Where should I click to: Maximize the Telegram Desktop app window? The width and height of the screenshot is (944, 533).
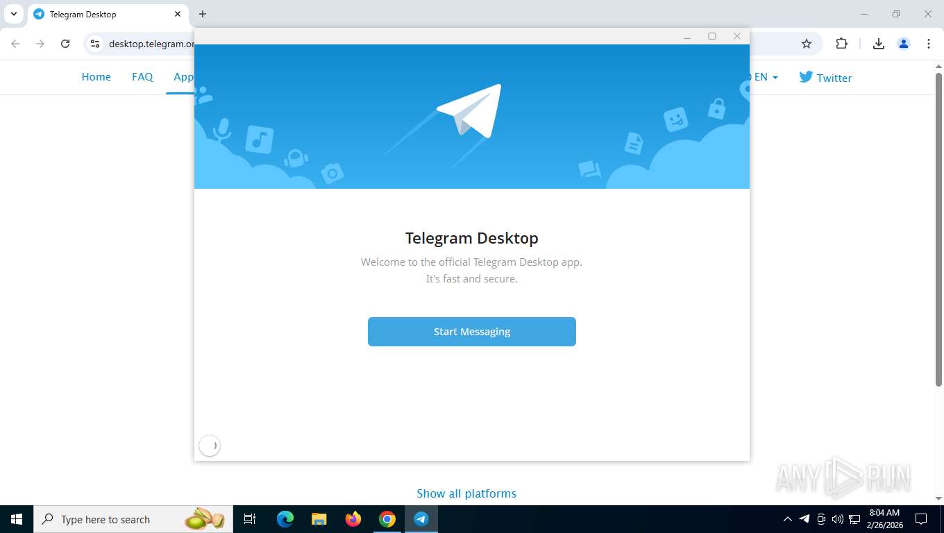pos(712,36)
